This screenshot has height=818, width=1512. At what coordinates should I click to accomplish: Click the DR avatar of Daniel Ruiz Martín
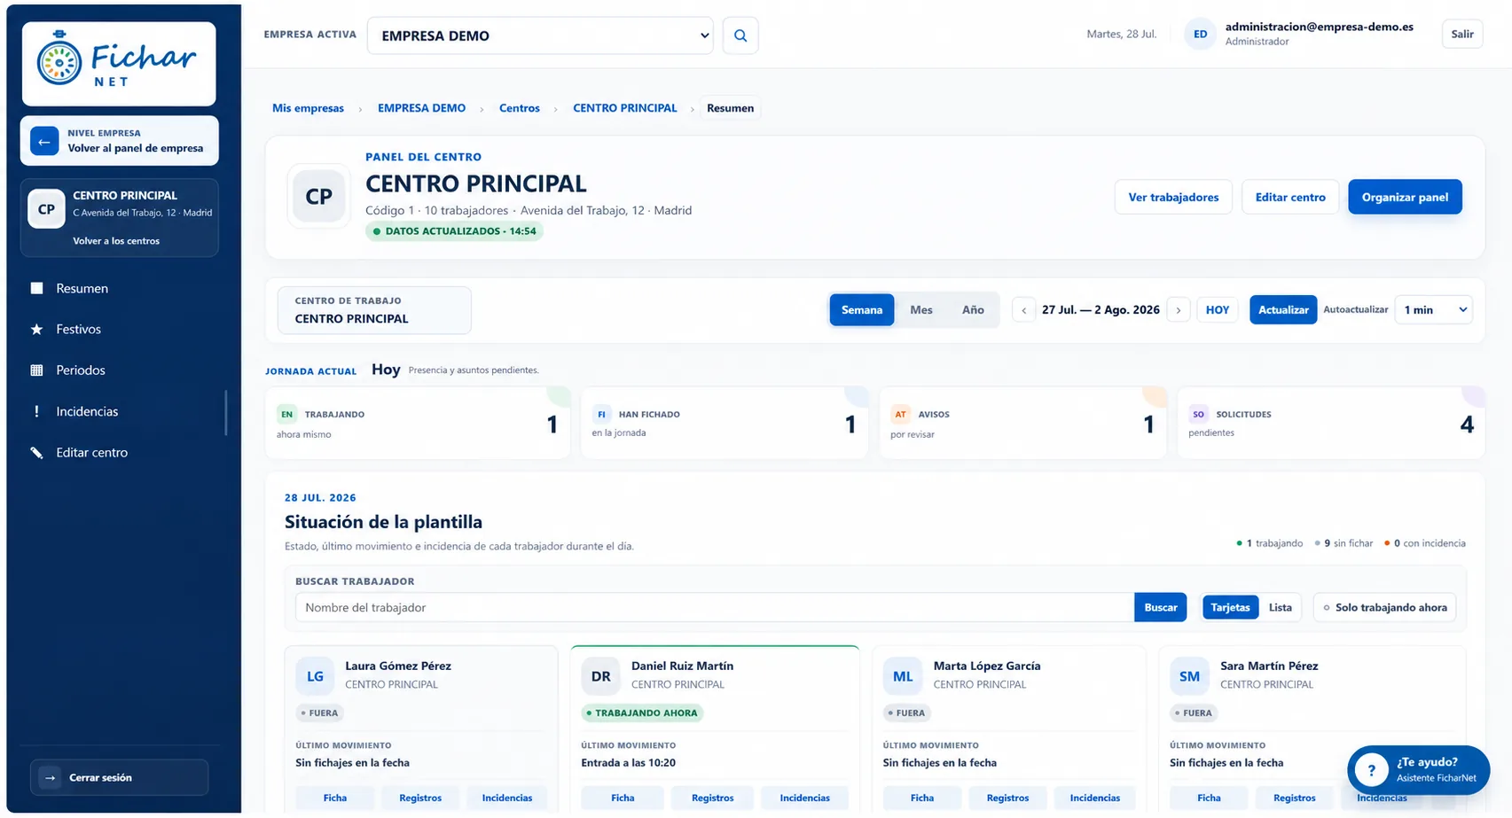[x=600, y=676]
